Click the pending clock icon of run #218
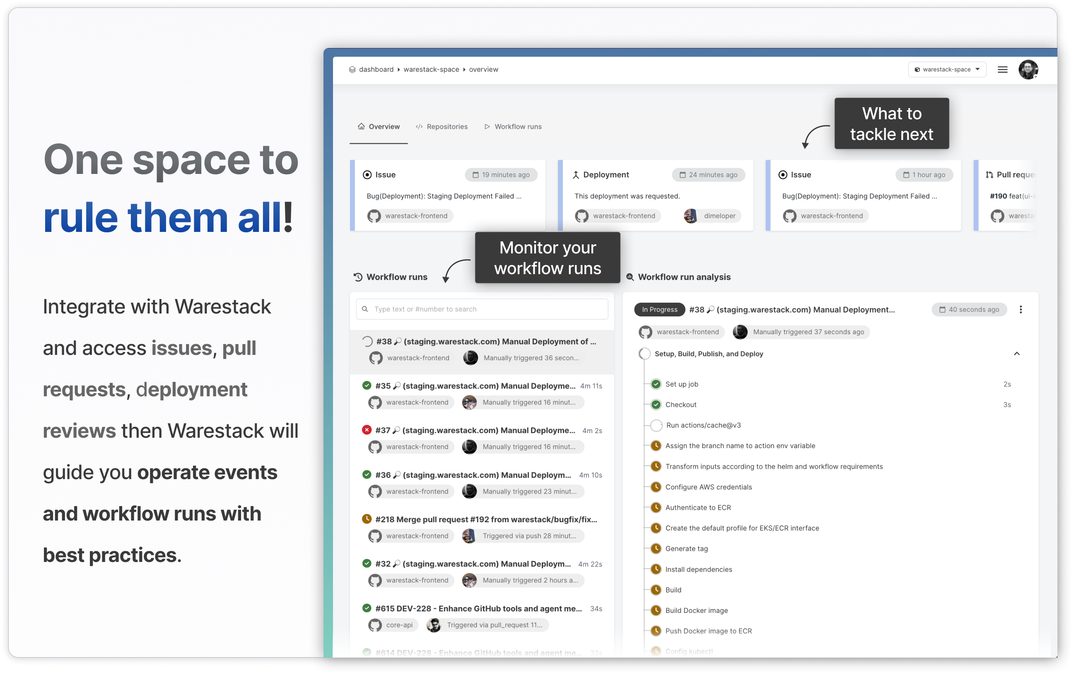This screenshot has height=675, width=1074. (367, 519)
